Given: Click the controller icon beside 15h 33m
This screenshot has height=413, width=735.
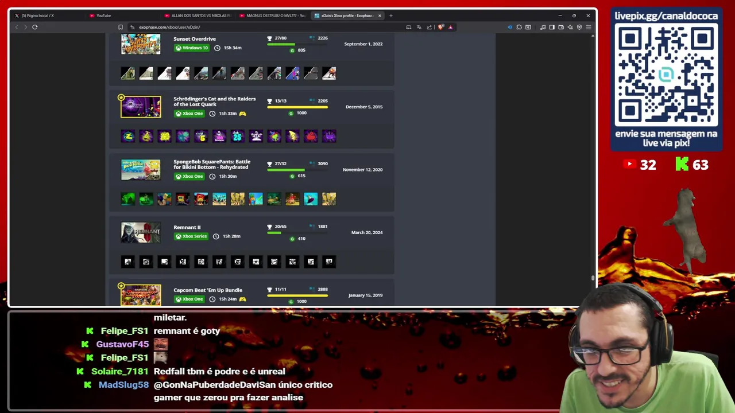Looking at the screenshot, I should pyautogui.click(x=242, y=114).
